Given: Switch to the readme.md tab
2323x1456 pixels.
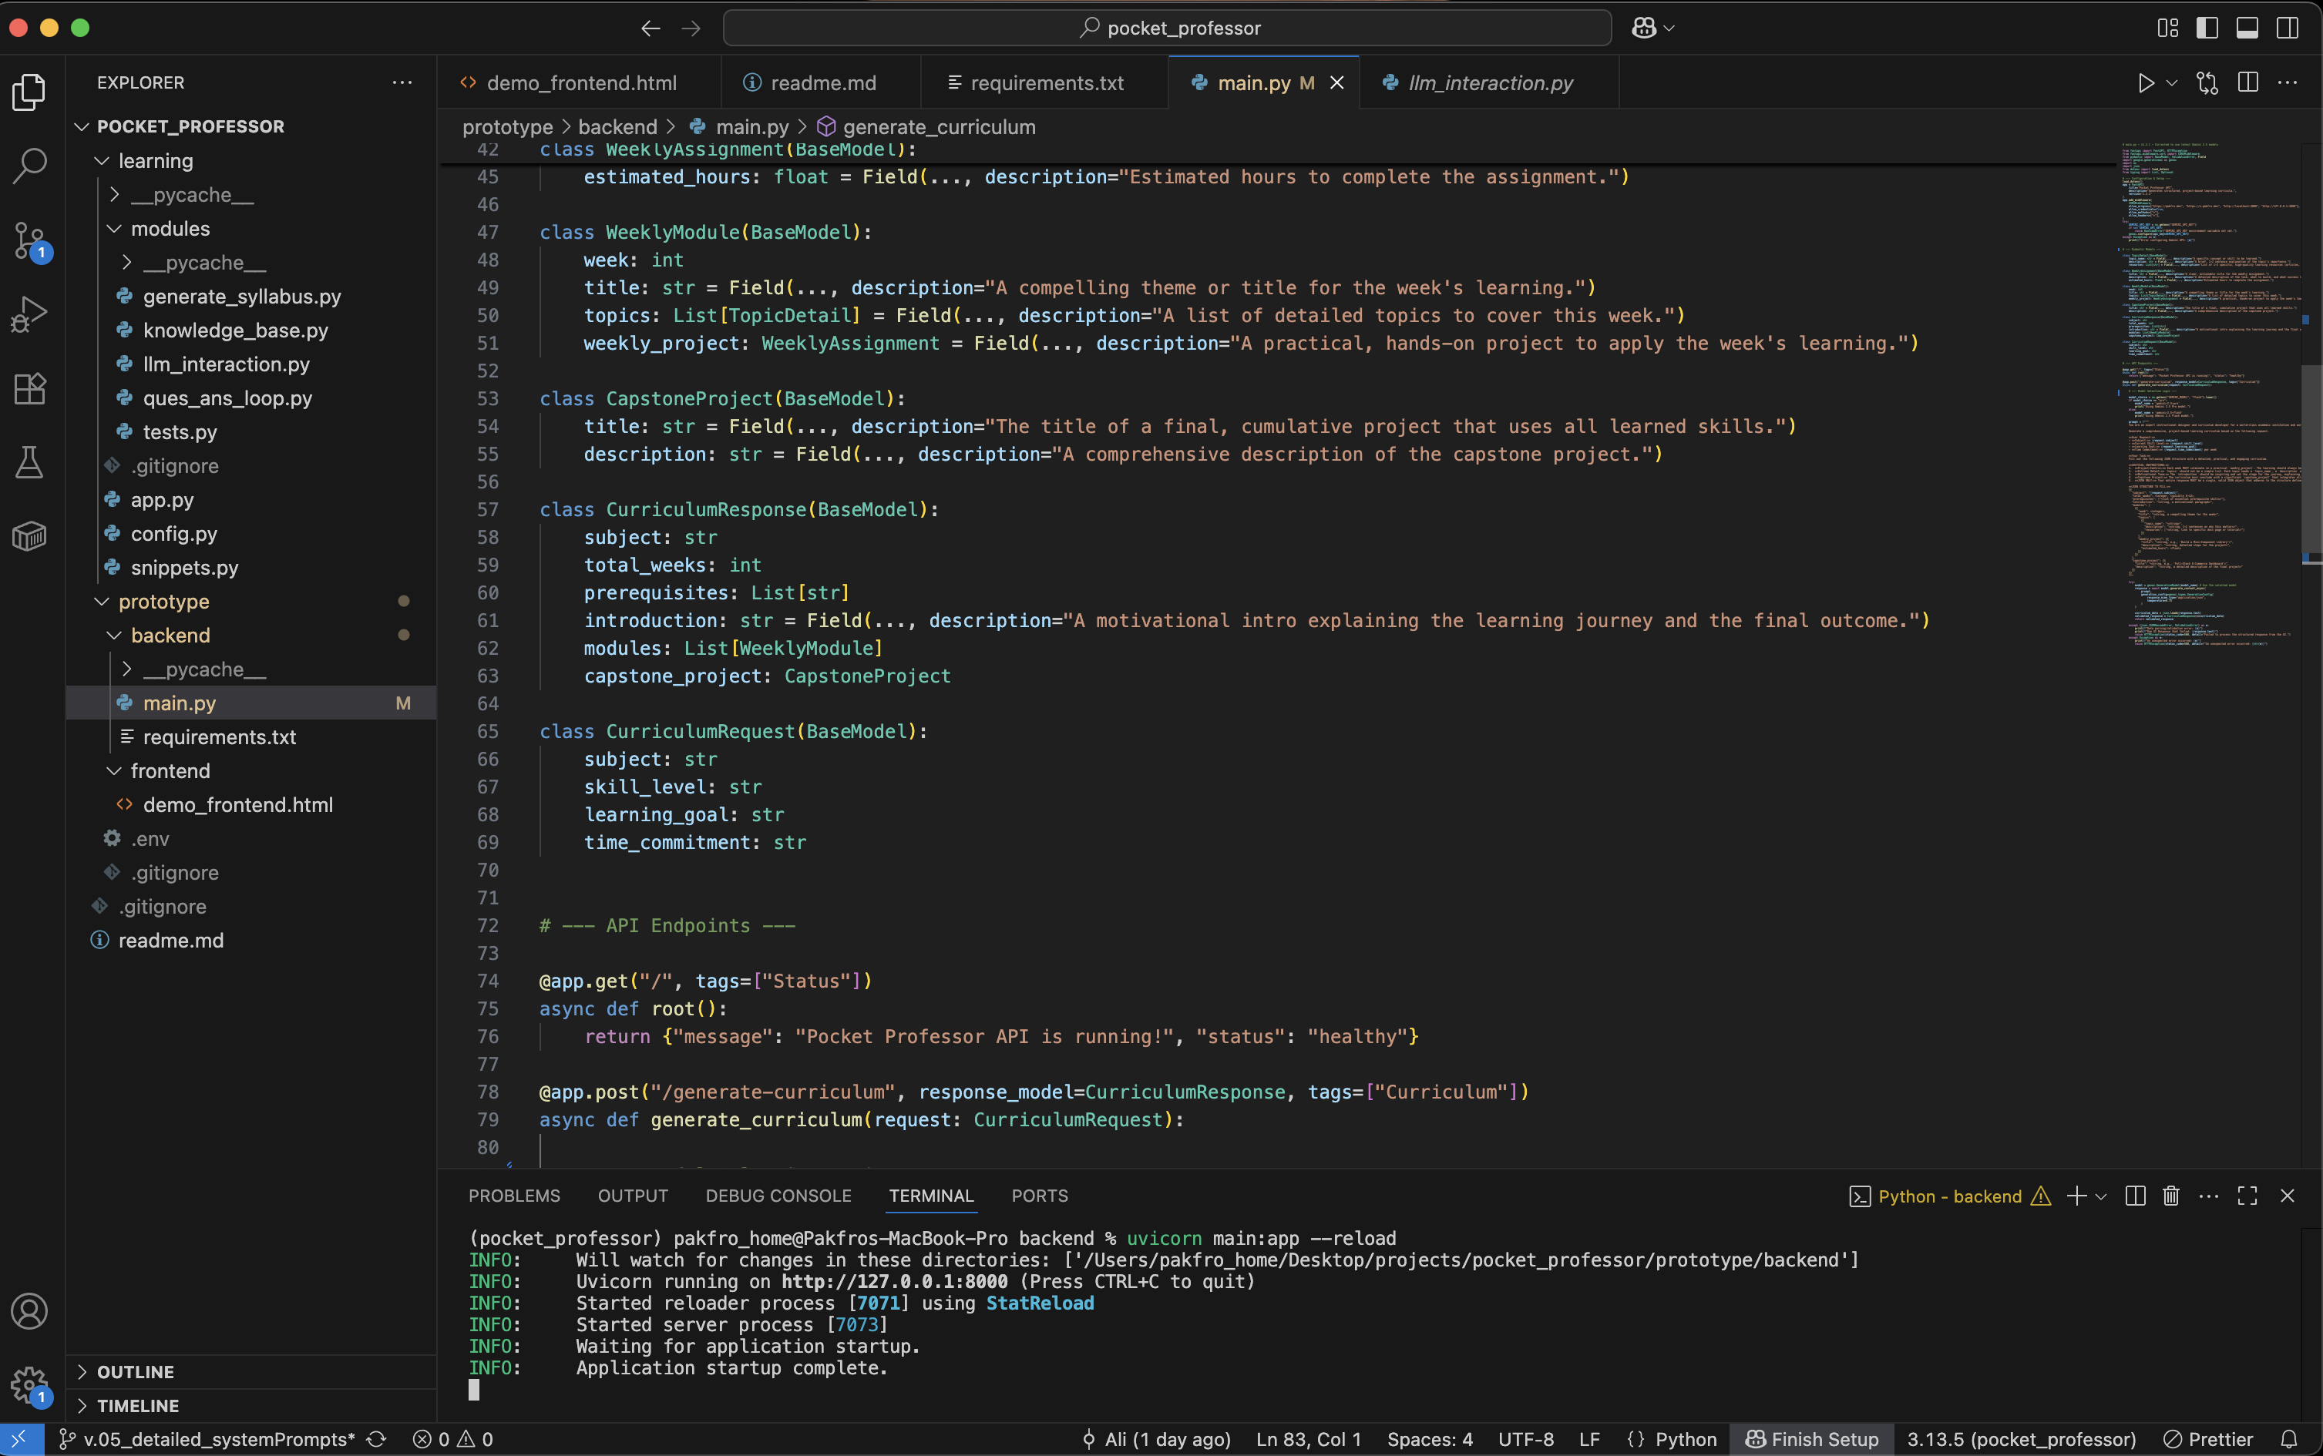Looking at the screenshot, I should pyautogui.click(x=822, y=83).
